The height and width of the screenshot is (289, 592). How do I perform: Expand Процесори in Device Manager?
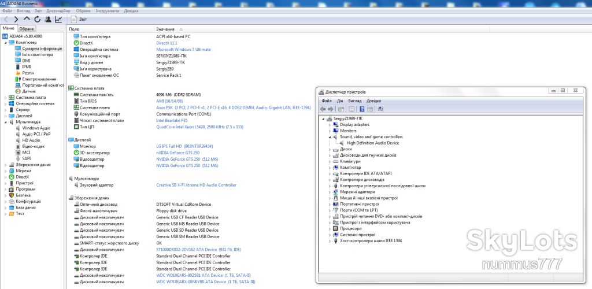[x=330, y=228]
